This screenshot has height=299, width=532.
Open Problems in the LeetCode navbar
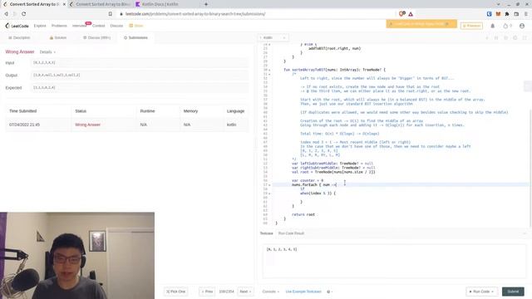[x=59, y=26]
